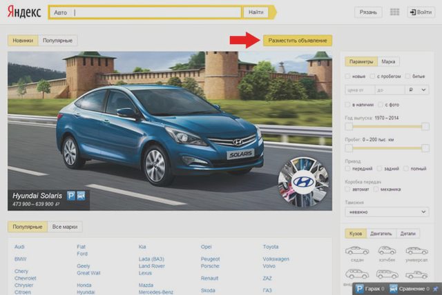Viewport: 442px width, 295px height.
Task: Open the ruble currency dropdown
Action: click(x=417, y=90)
